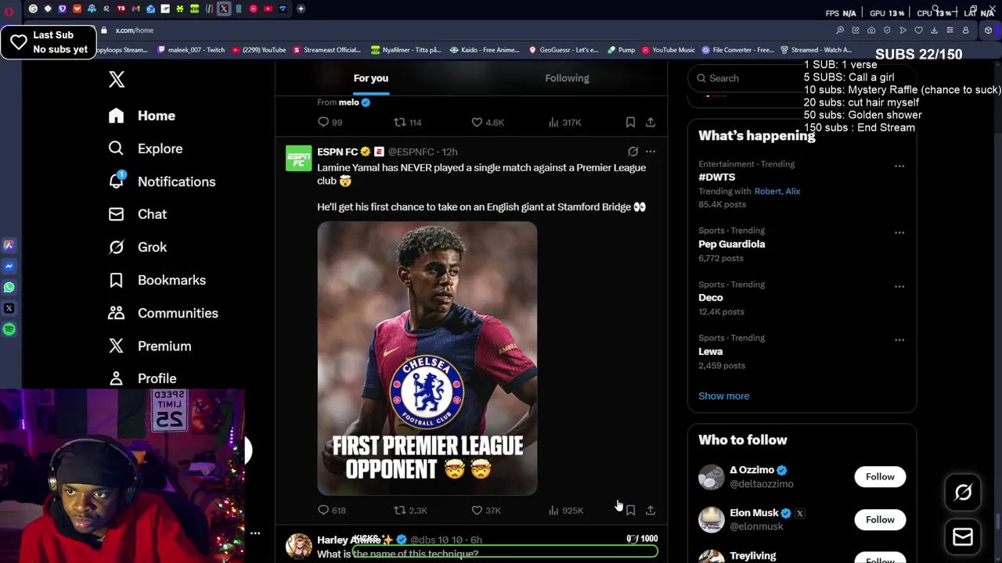Switch to the For you tab

click(x=371, y=78)
